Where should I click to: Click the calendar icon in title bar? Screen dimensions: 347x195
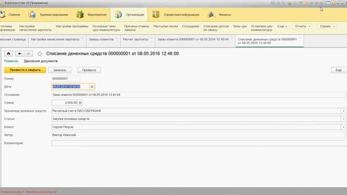point(306,3)
